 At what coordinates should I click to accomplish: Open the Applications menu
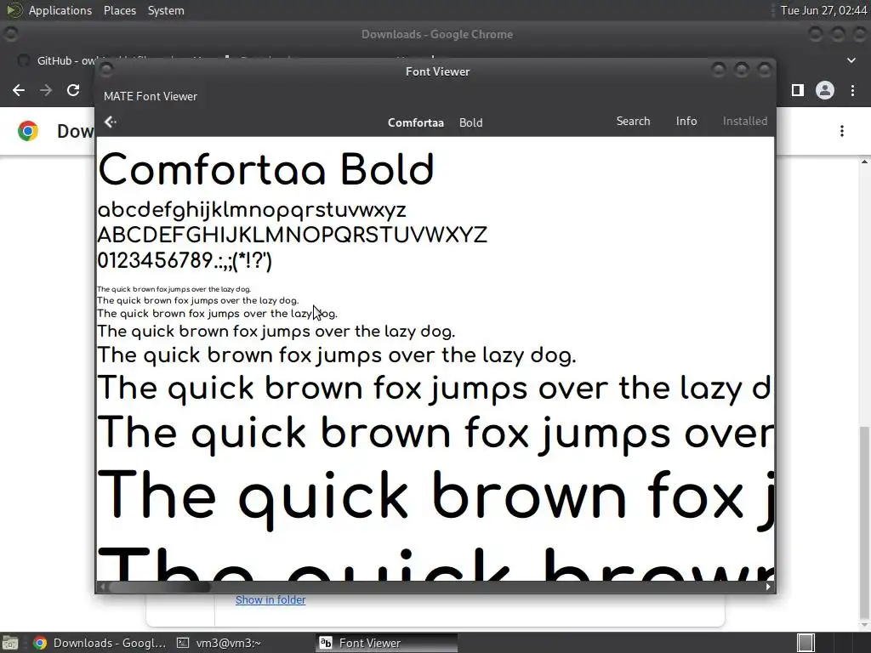pos(60,10)
